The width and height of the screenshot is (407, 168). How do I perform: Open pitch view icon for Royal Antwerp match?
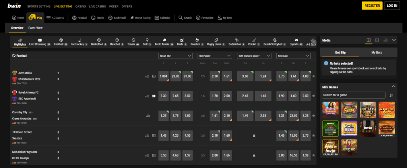tap(154, 96)
